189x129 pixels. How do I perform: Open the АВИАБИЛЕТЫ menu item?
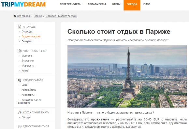(96, 4)
